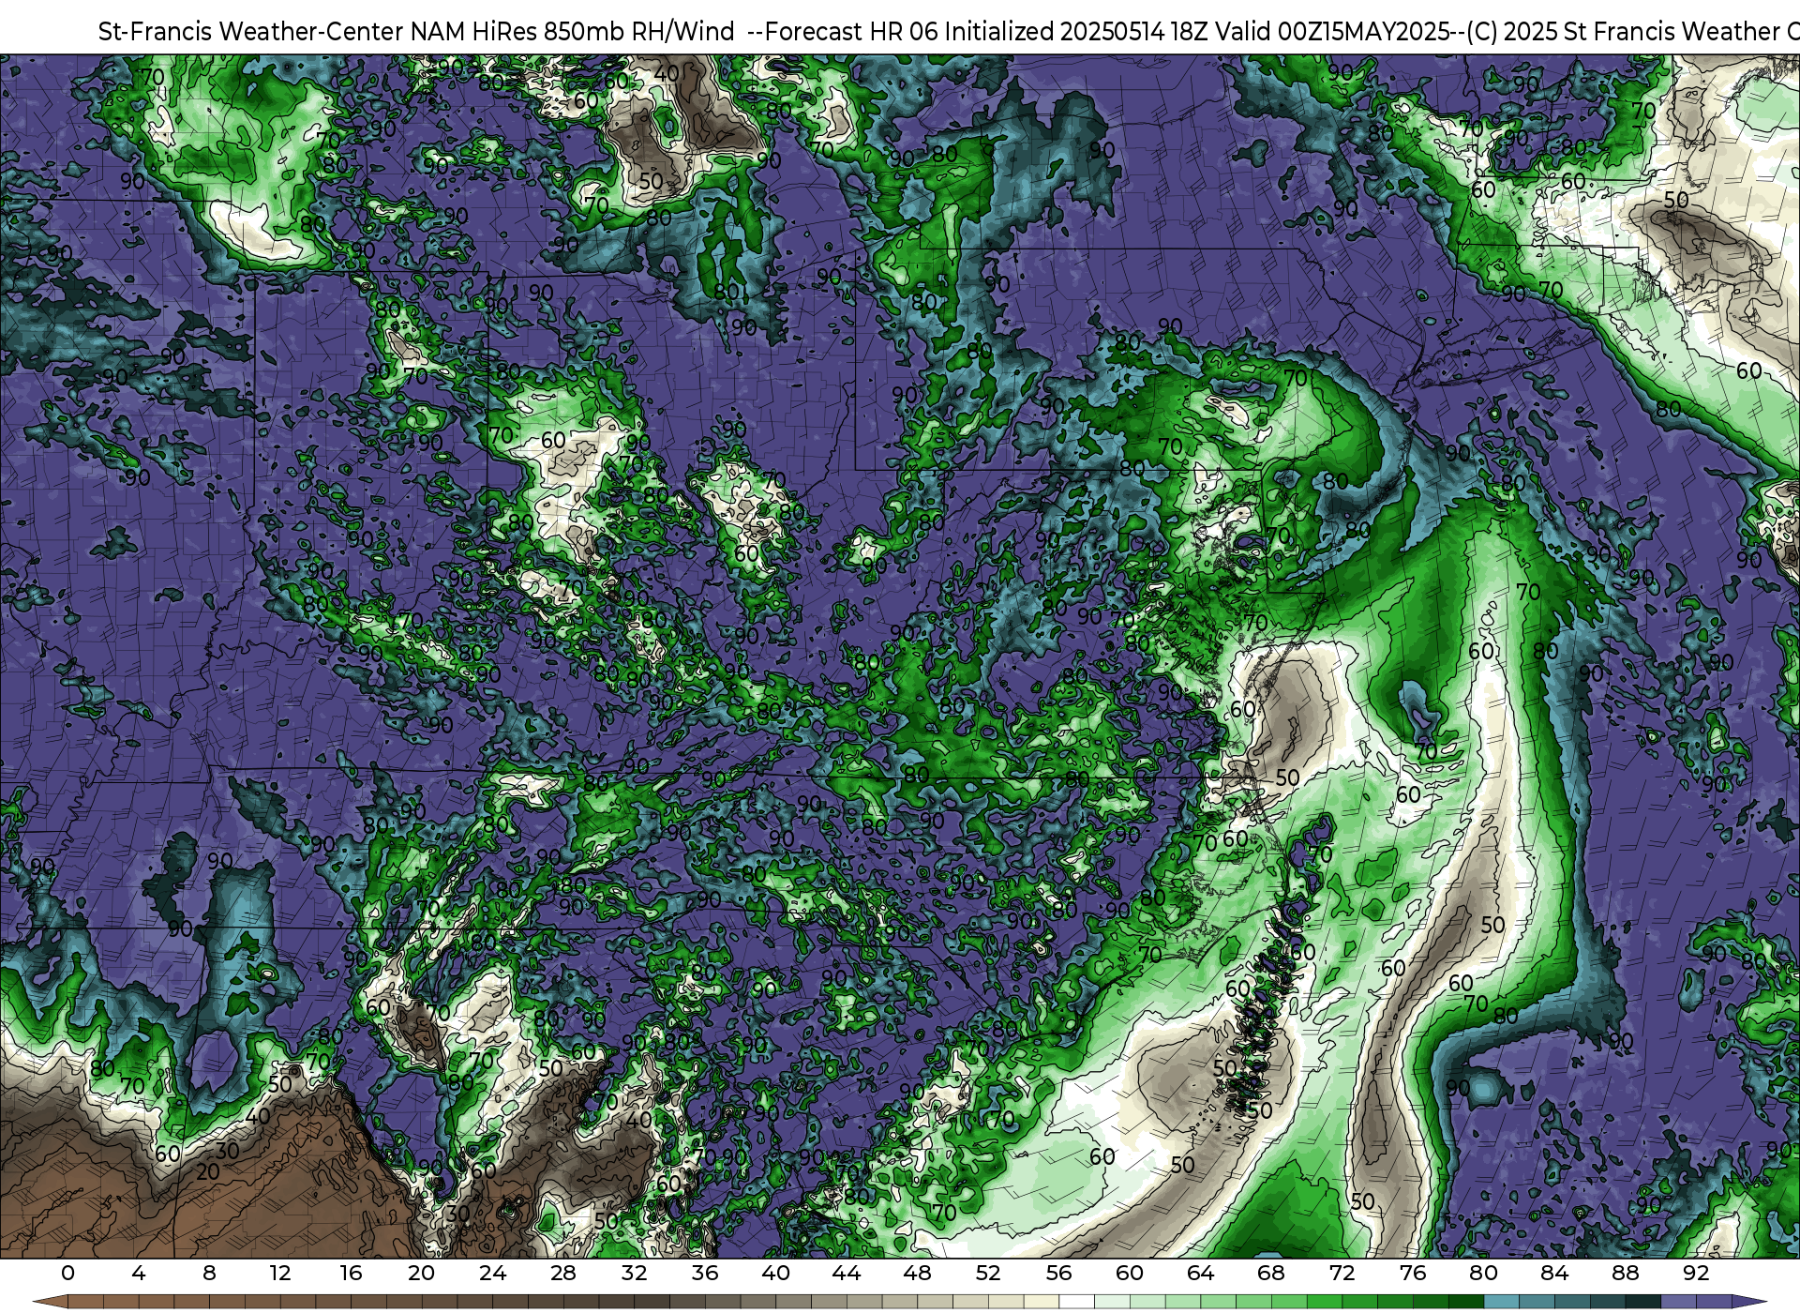This screenshot has height=1313, width=1800.
Task: Click the gray swatch at value 40
Action: point(793,1302)
